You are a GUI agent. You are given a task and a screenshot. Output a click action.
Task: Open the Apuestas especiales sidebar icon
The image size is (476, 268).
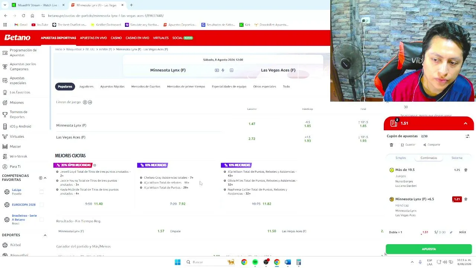coord(5,80)
